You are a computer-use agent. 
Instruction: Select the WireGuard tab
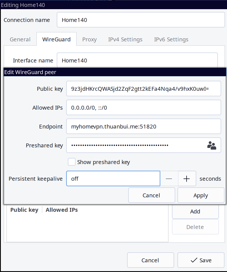coord(56,39)
